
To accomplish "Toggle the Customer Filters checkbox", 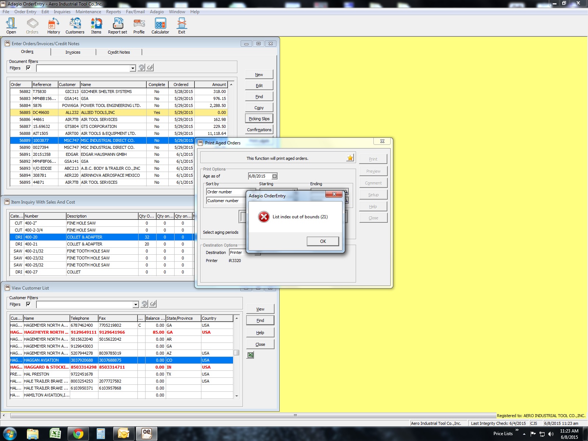I will click(x=28, y=304).
